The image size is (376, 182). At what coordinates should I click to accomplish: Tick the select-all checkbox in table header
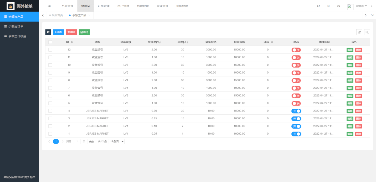[x=50, y=42]
